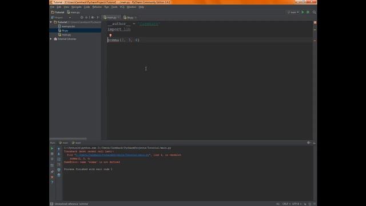Click Scroll from Source target icon

click(x=82, y=18)
